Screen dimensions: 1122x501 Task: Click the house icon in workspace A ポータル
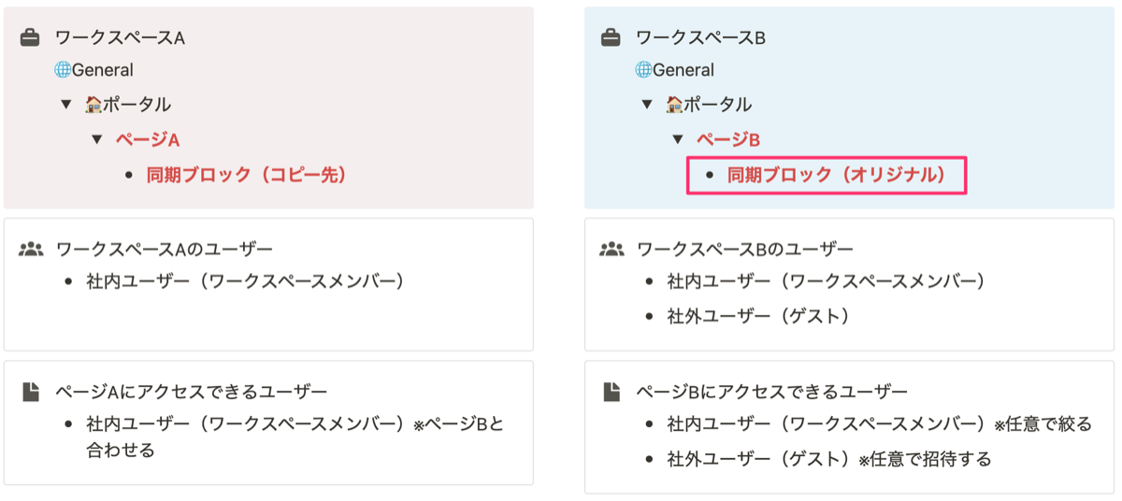[x=93, y=105]
